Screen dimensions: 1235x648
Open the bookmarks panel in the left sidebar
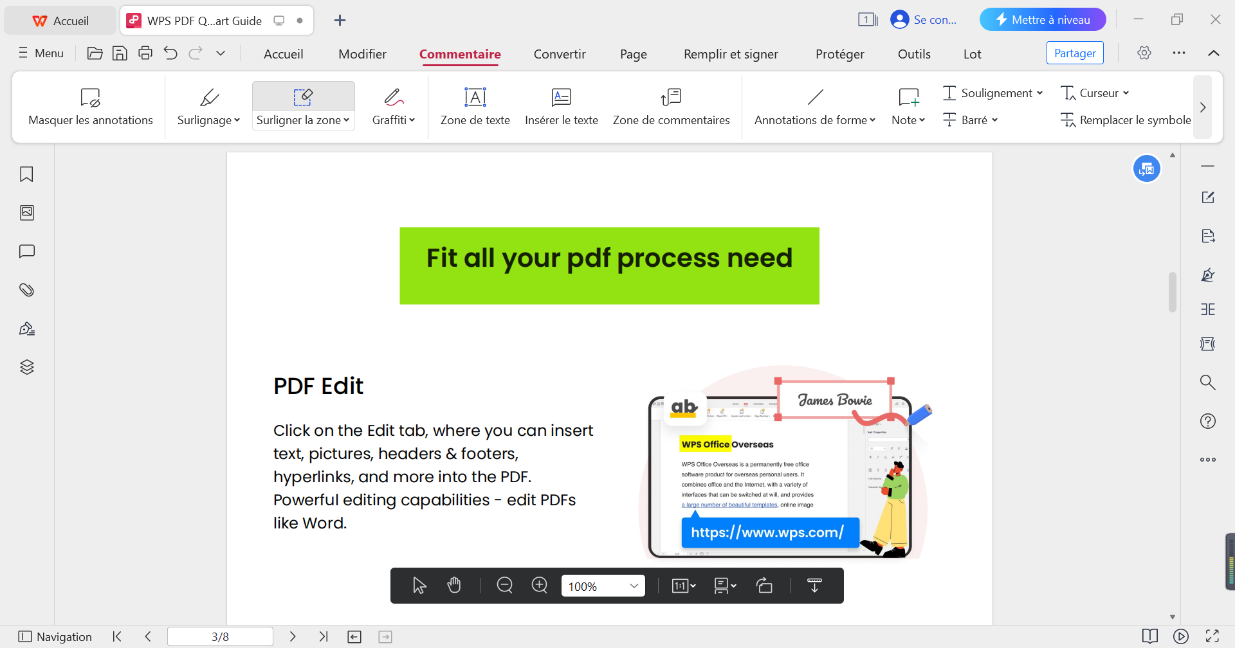[26, 174]
